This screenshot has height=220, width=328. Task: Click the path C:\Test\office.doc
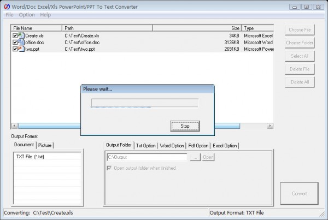click(82, 43)
